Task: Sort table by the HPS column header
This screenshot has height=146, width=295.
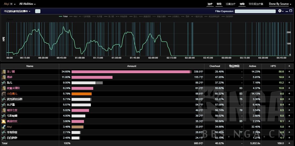Action: coord(273,66)
